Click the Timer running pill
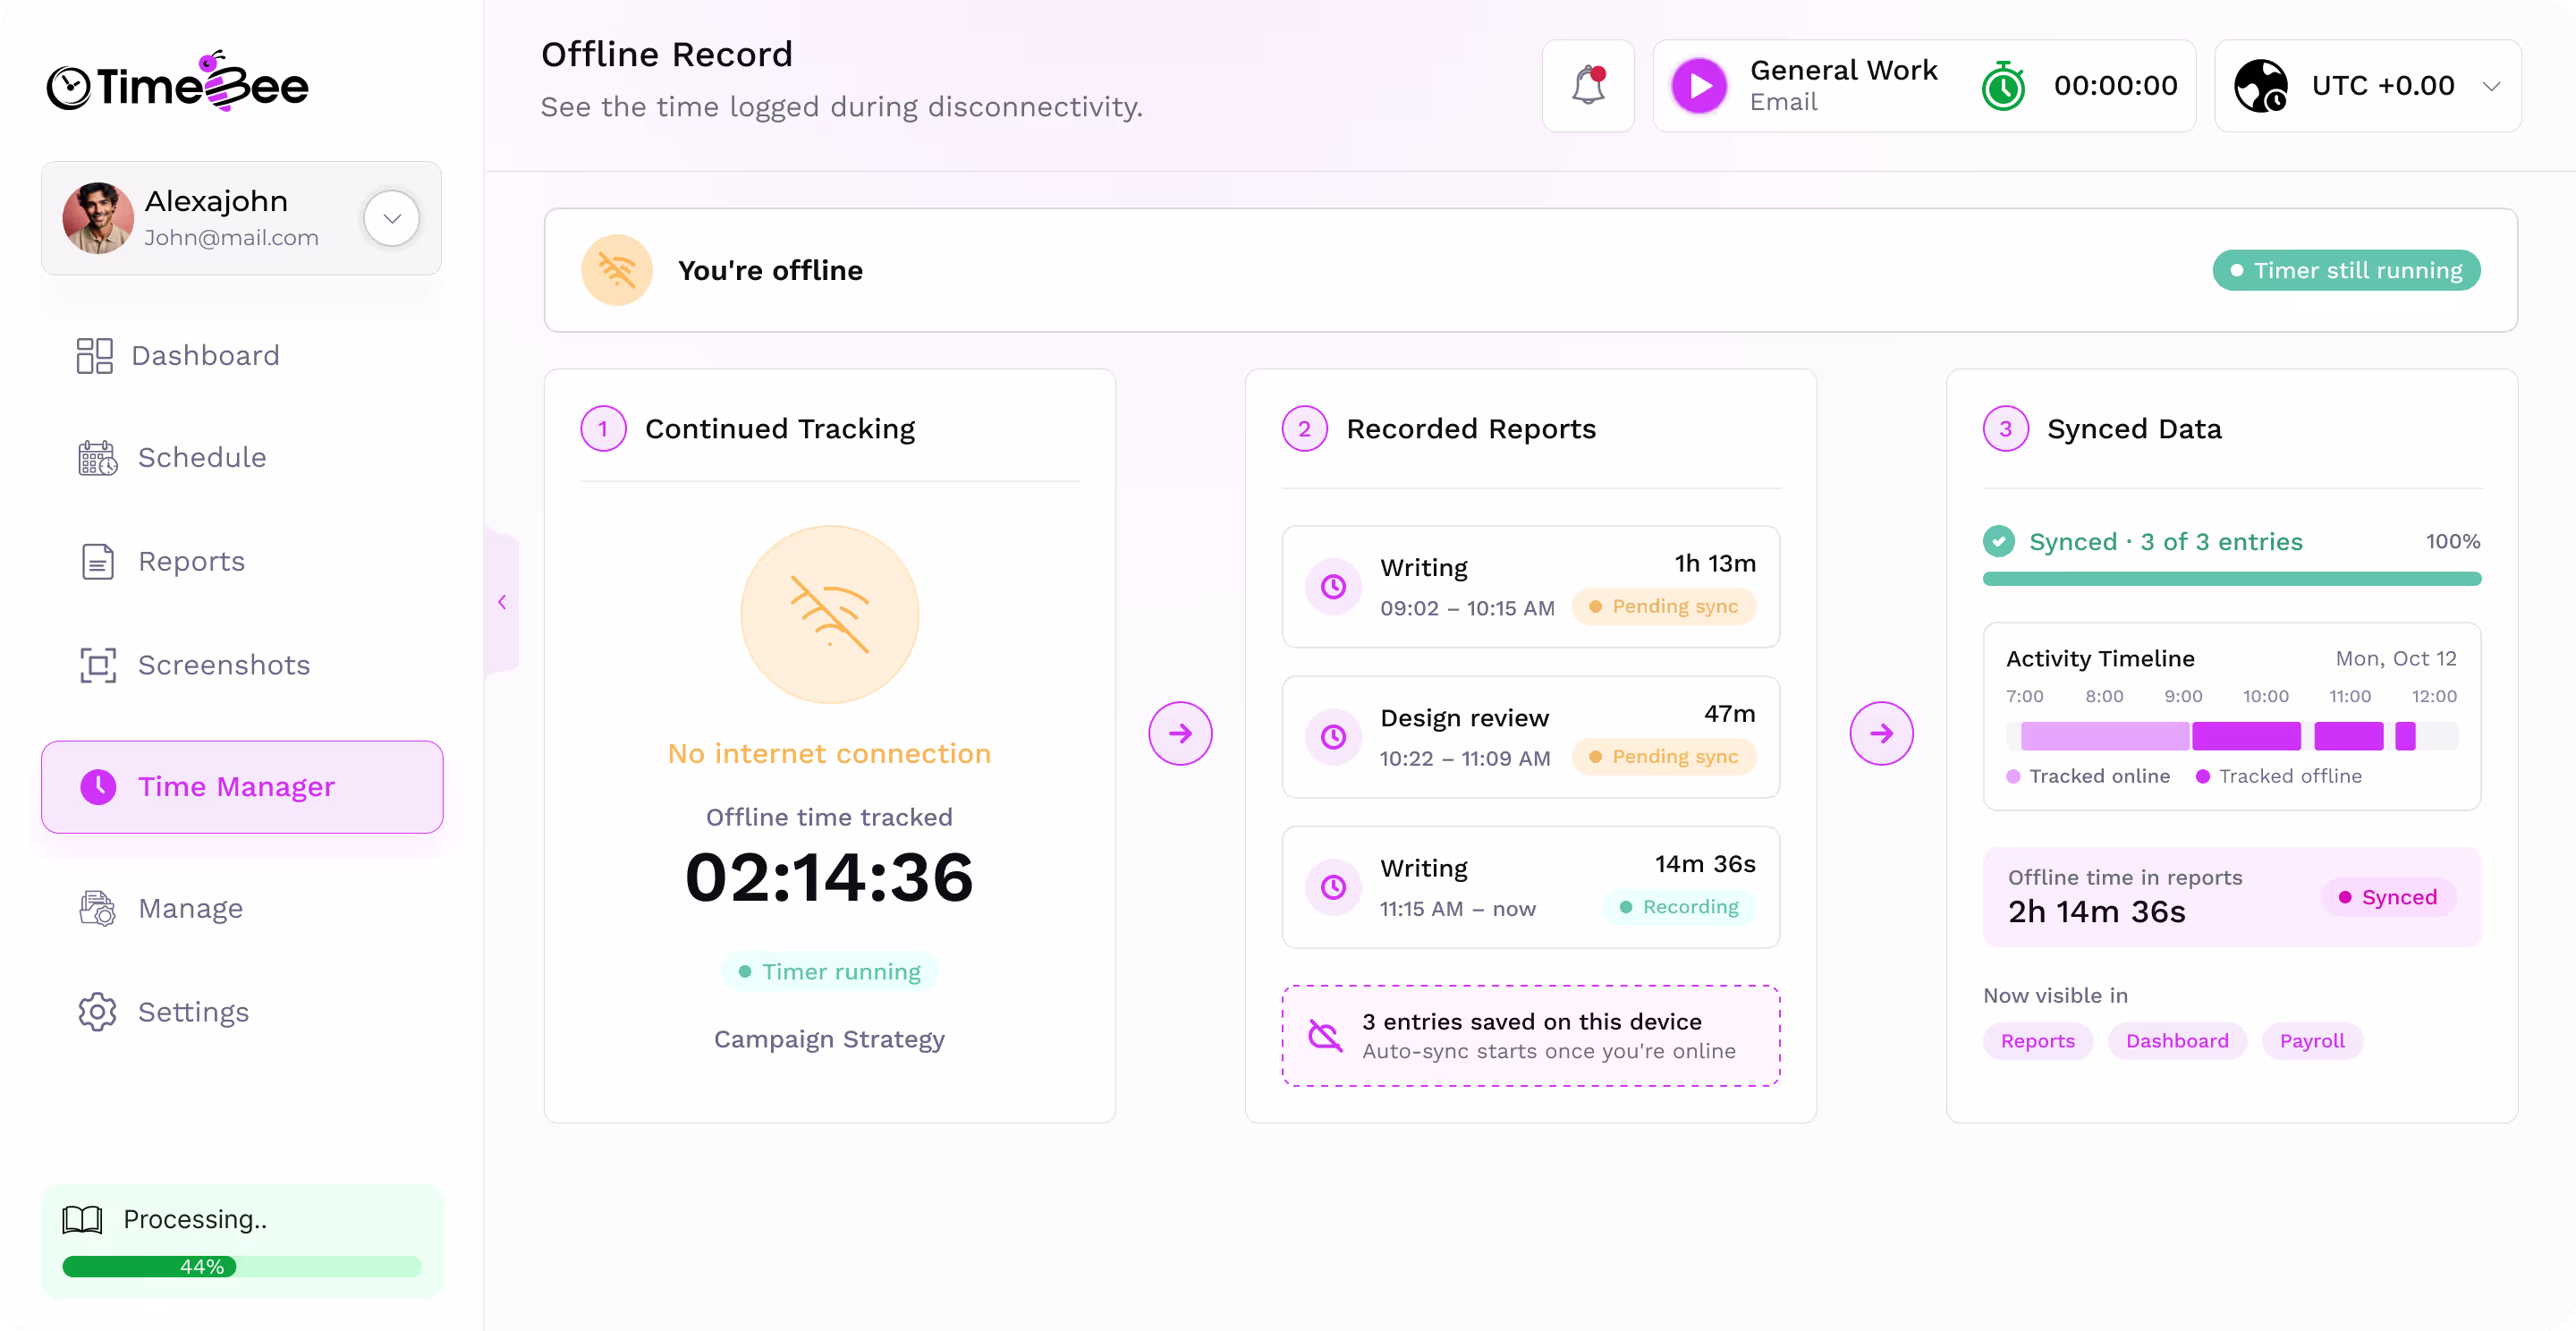Viewport: 2576px width, 1331px height. (x=829, y=972)
